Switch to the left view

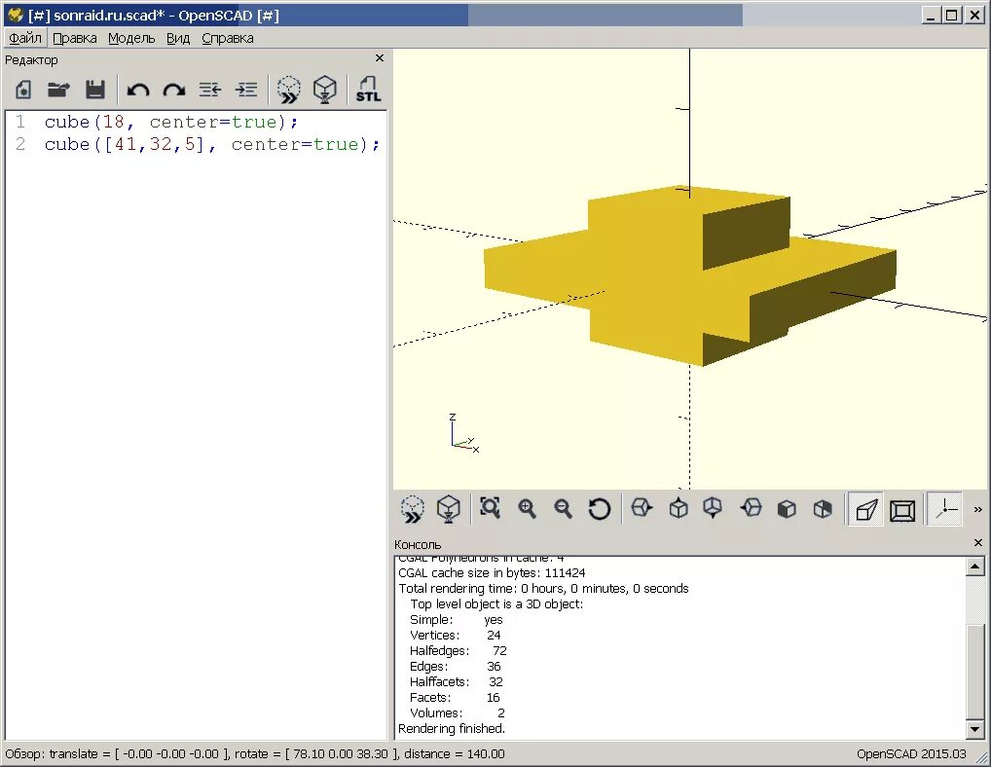(x=751, y=508)
